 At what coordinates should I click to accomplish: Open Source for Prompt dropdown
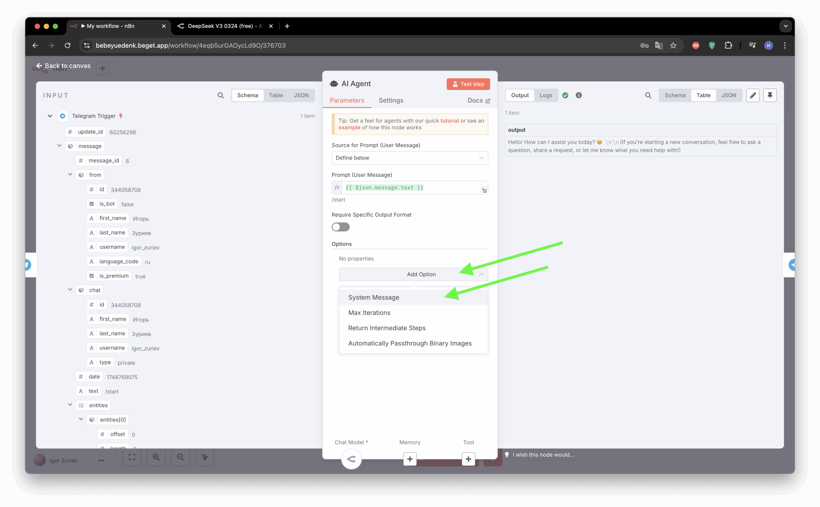(409, 158)
